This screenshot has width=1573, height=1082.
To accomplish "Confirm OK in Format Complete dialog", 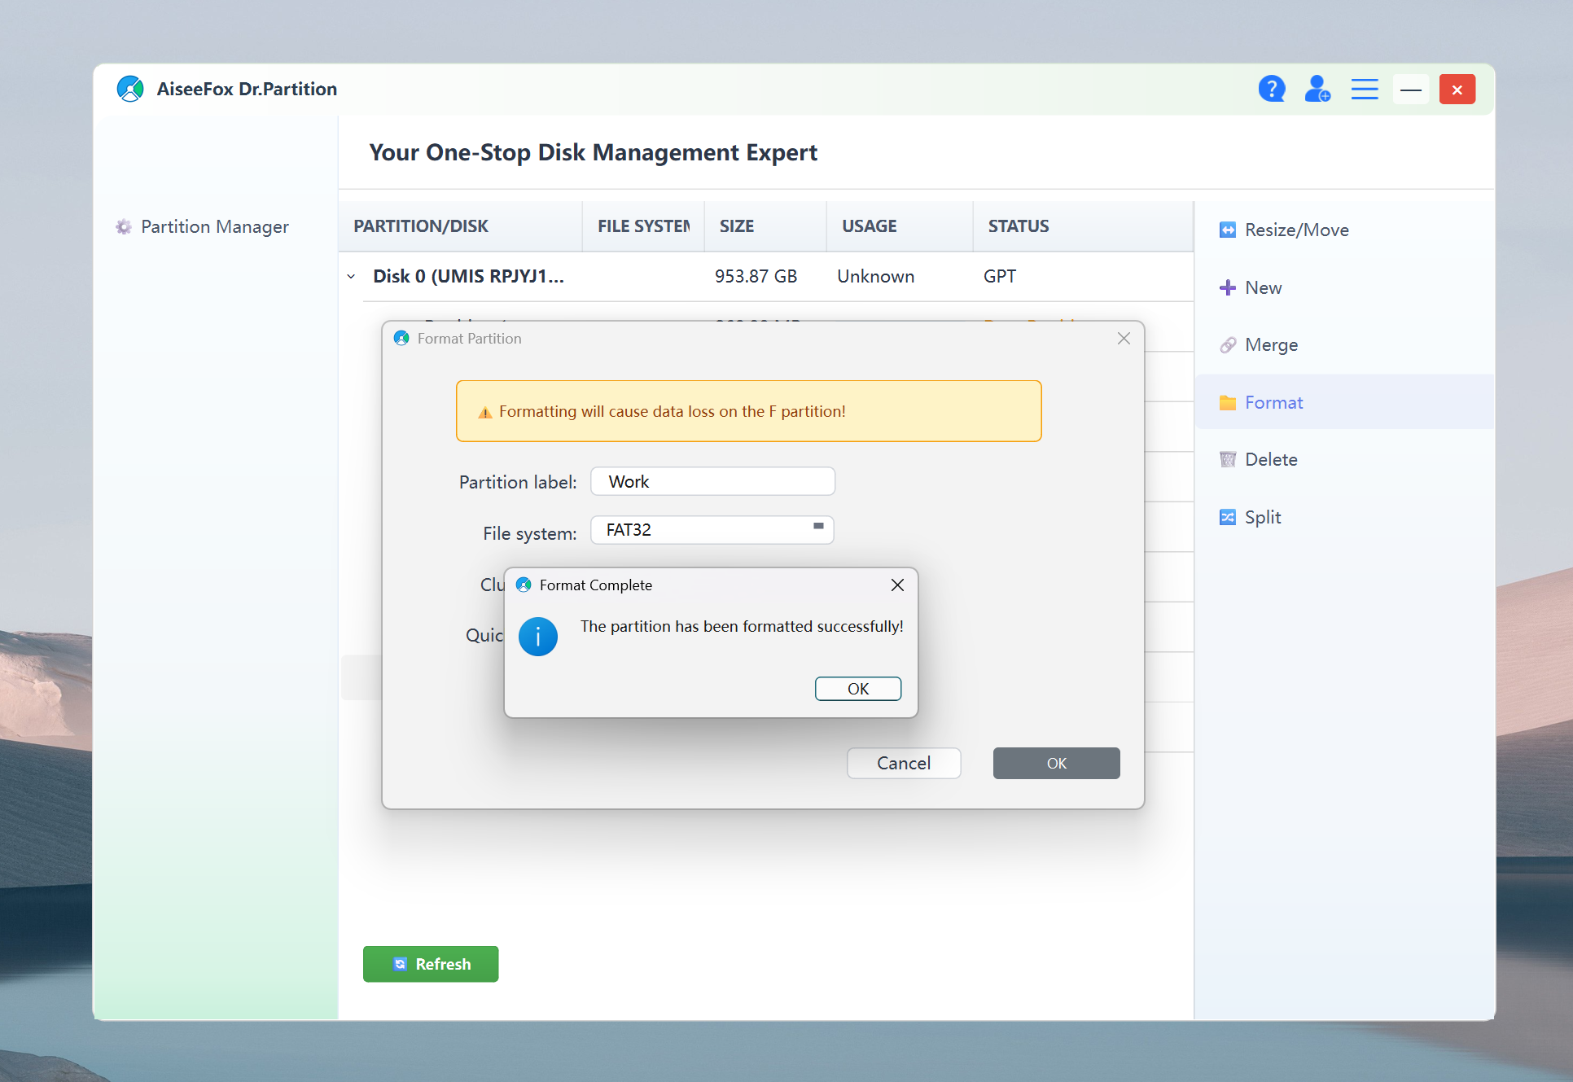I will [x=858, y=689].
